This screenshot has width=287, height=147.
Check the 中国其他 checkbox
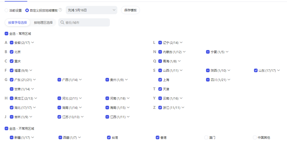click(x=255, y=137)
